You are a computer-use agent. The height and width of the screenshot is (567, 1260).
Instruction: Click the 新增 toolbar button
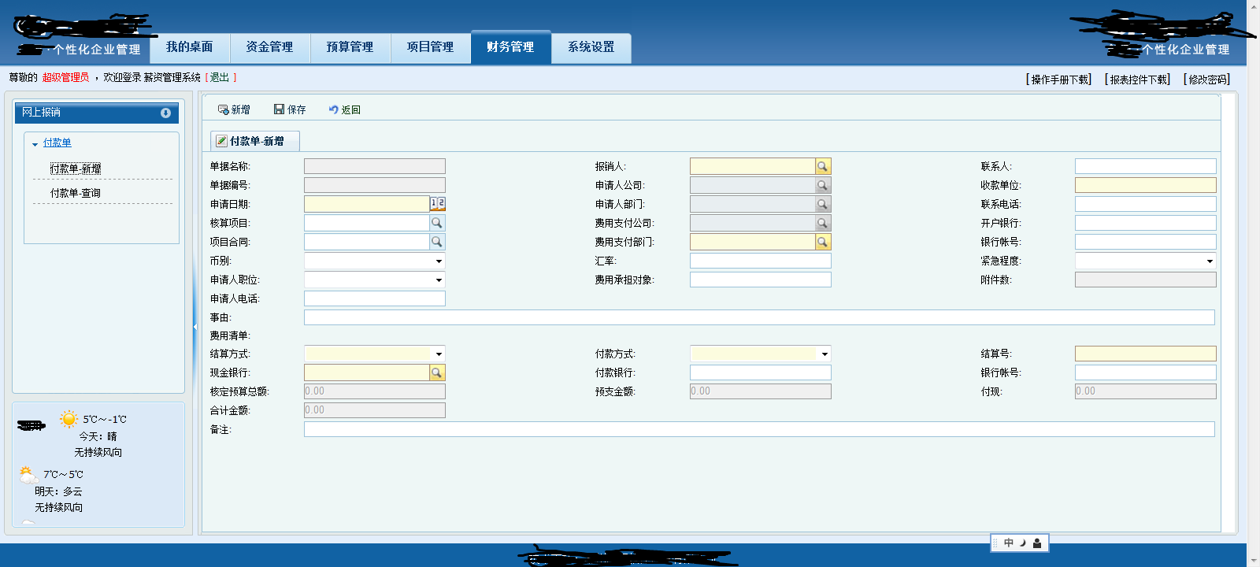pos(234,109)
